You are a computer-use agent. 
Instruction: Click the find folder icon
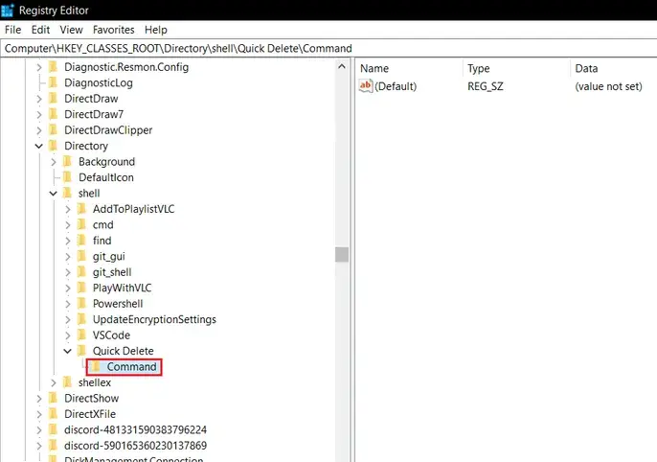[82, 241]
